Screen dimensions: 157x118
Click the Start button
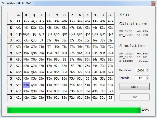134,87
